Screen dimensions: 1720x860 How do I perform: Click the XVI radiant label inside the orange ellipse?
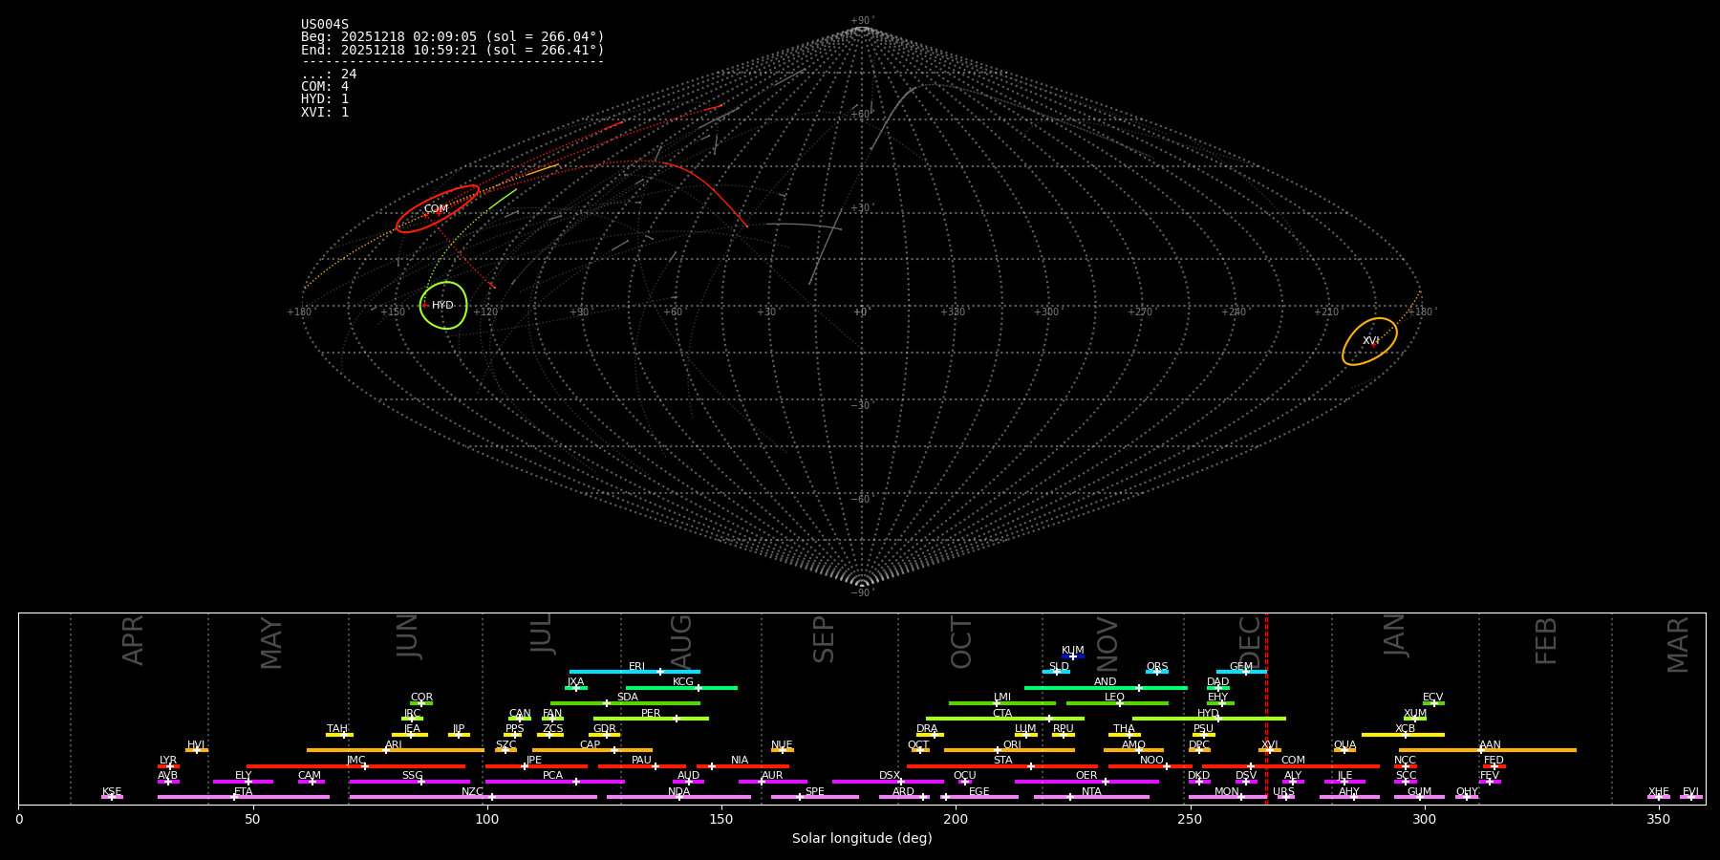[1370, 341]
